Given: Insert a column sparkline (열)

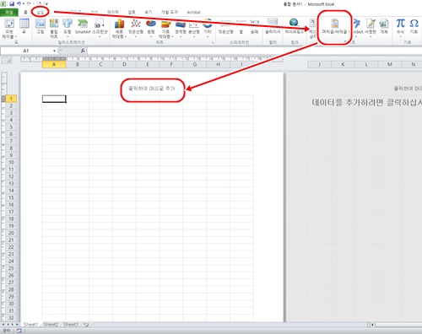Looking at the screenshot, I should (241, 26).
